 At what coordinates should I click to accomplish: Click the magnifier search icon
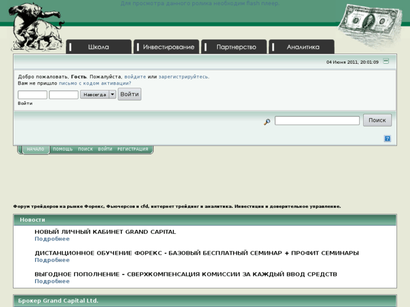coord(267,122)
